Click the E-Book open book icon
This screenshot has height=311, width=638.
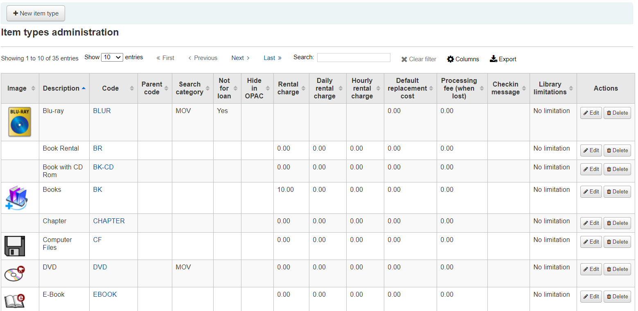tap(15, 301)
